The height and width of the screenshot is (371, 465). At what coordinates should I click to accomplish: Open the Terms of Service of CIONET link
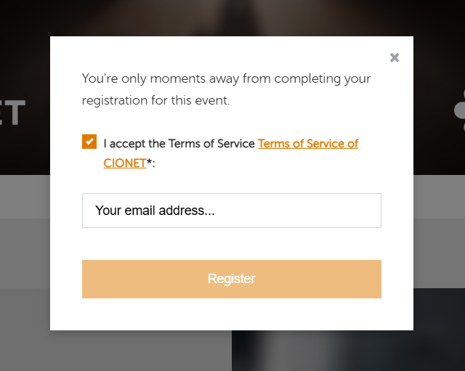307,144
